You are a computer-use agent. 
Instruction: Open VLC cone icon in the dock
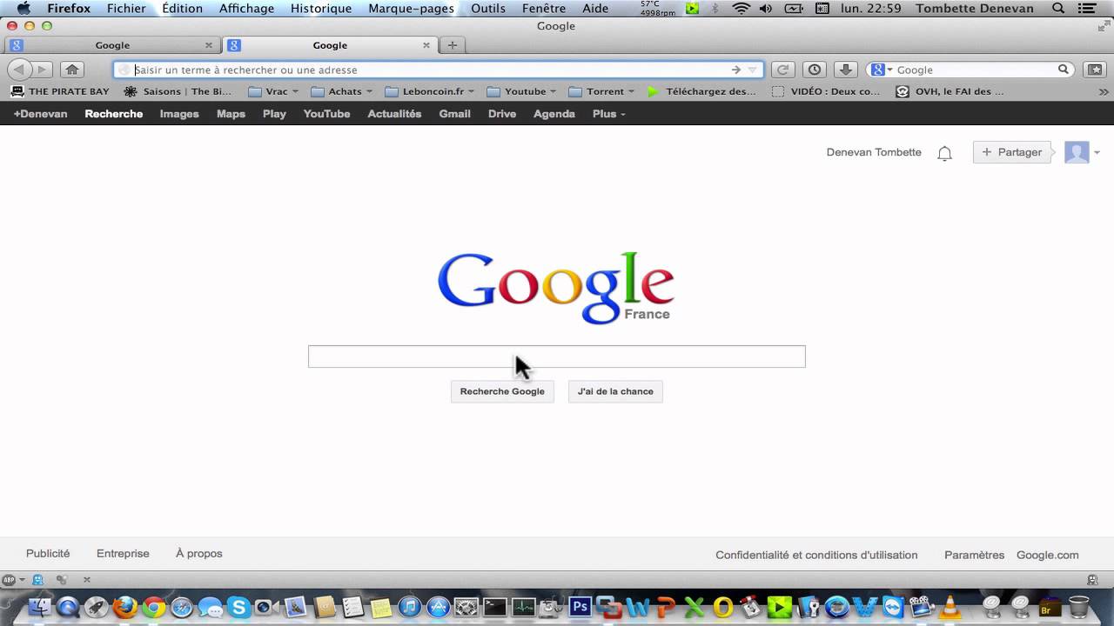click(x=951, y=607)
